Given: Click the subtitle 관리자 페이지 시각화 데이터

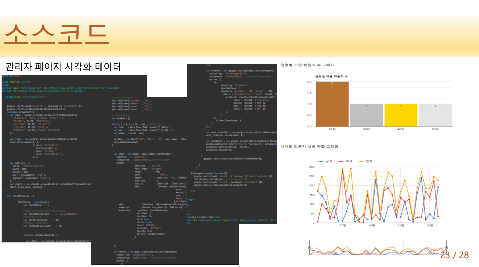Looking at the screenshot, I should 63,67.
